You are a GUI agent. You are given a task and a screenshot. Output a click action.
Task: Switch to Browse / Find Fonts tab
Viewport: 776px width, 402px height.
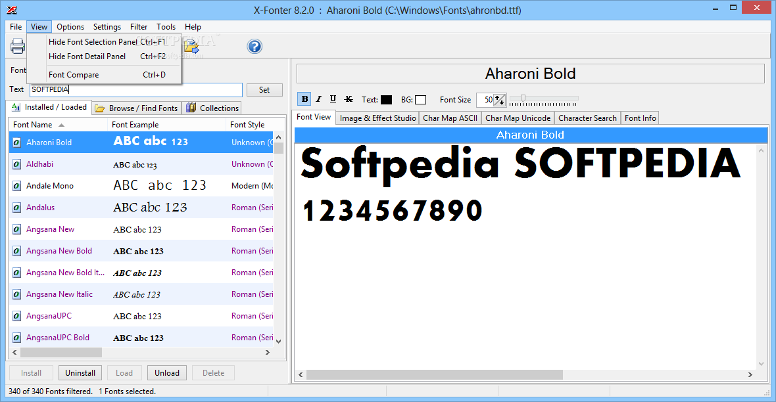[137, 108]
